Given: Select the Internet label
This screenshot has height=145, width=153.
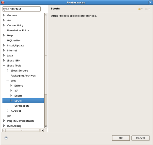Looking at the screenshot, I should [x=12, y=50].
